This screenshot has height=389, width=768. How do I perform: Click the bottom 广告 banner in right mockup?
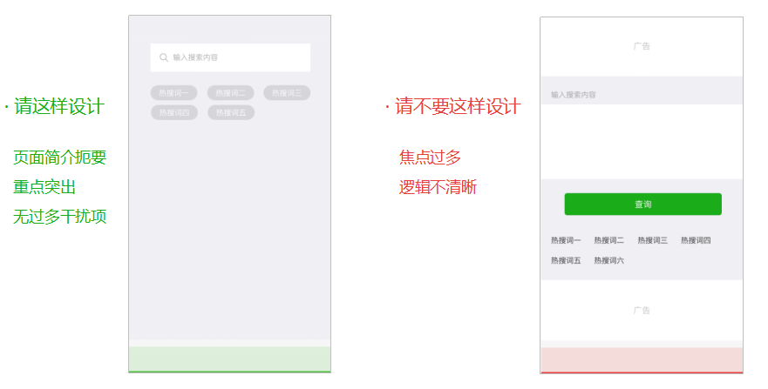click(x=642, y=311)
